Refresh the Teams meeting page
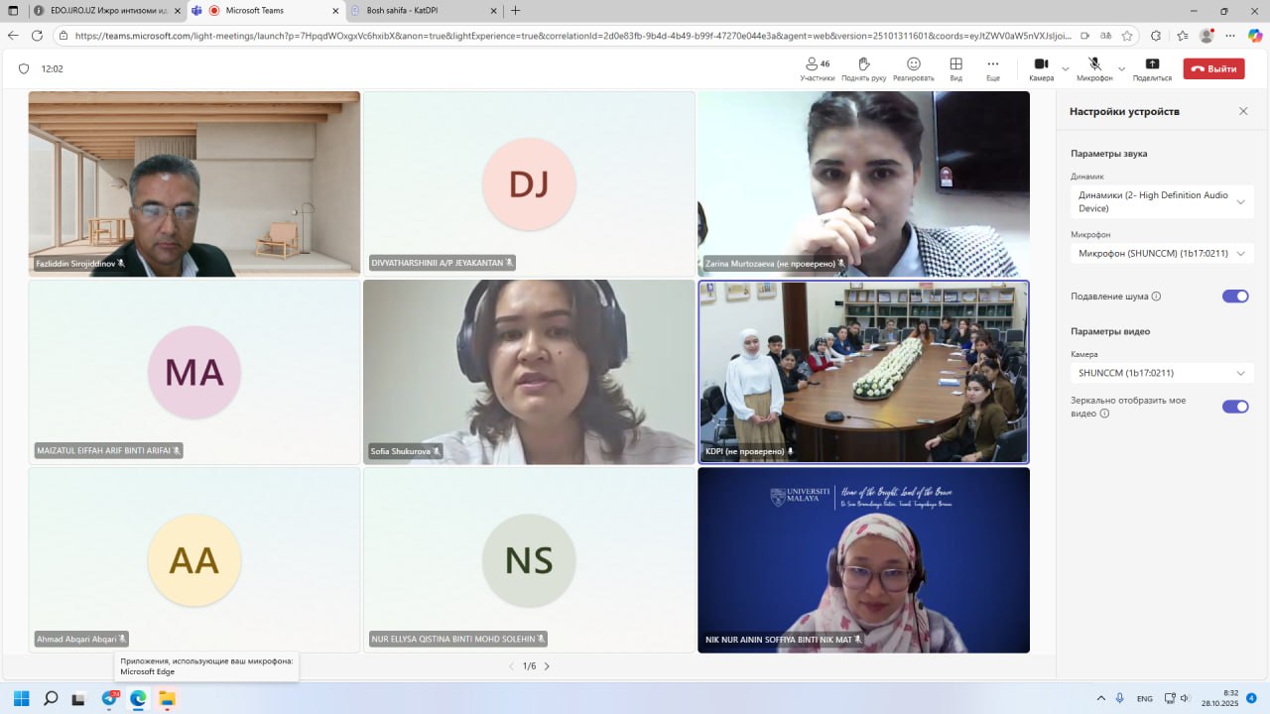Viewport: 1270px width, 714px height. [x=38, y=36]
